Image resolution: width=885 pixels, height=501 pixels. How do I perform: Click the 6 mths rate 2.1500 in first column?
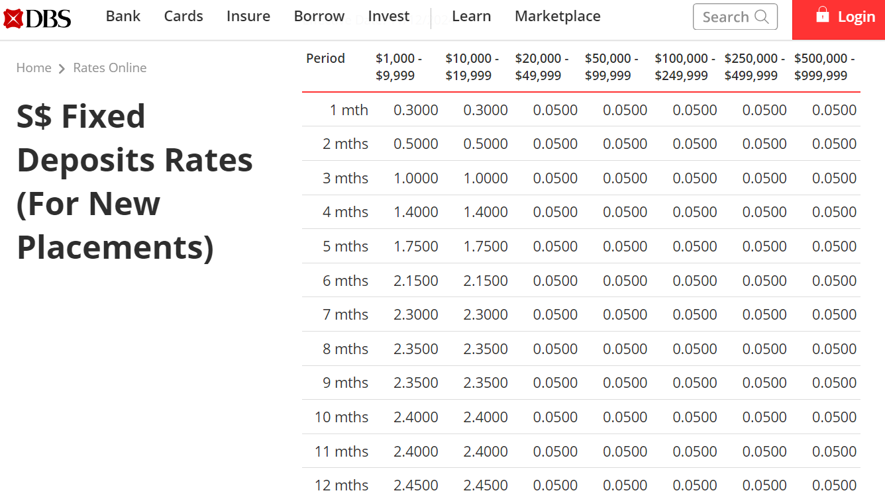click(416, 281)
